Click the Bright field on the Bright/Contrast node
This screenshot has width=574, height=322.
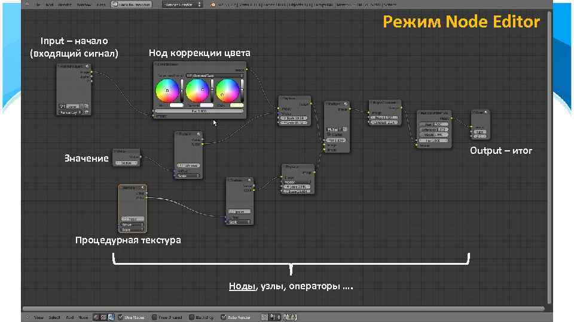click(384, 117)
